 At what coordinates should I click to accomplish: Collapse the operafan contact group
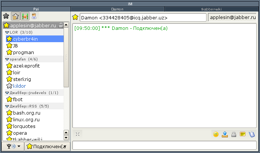[7, 59]
